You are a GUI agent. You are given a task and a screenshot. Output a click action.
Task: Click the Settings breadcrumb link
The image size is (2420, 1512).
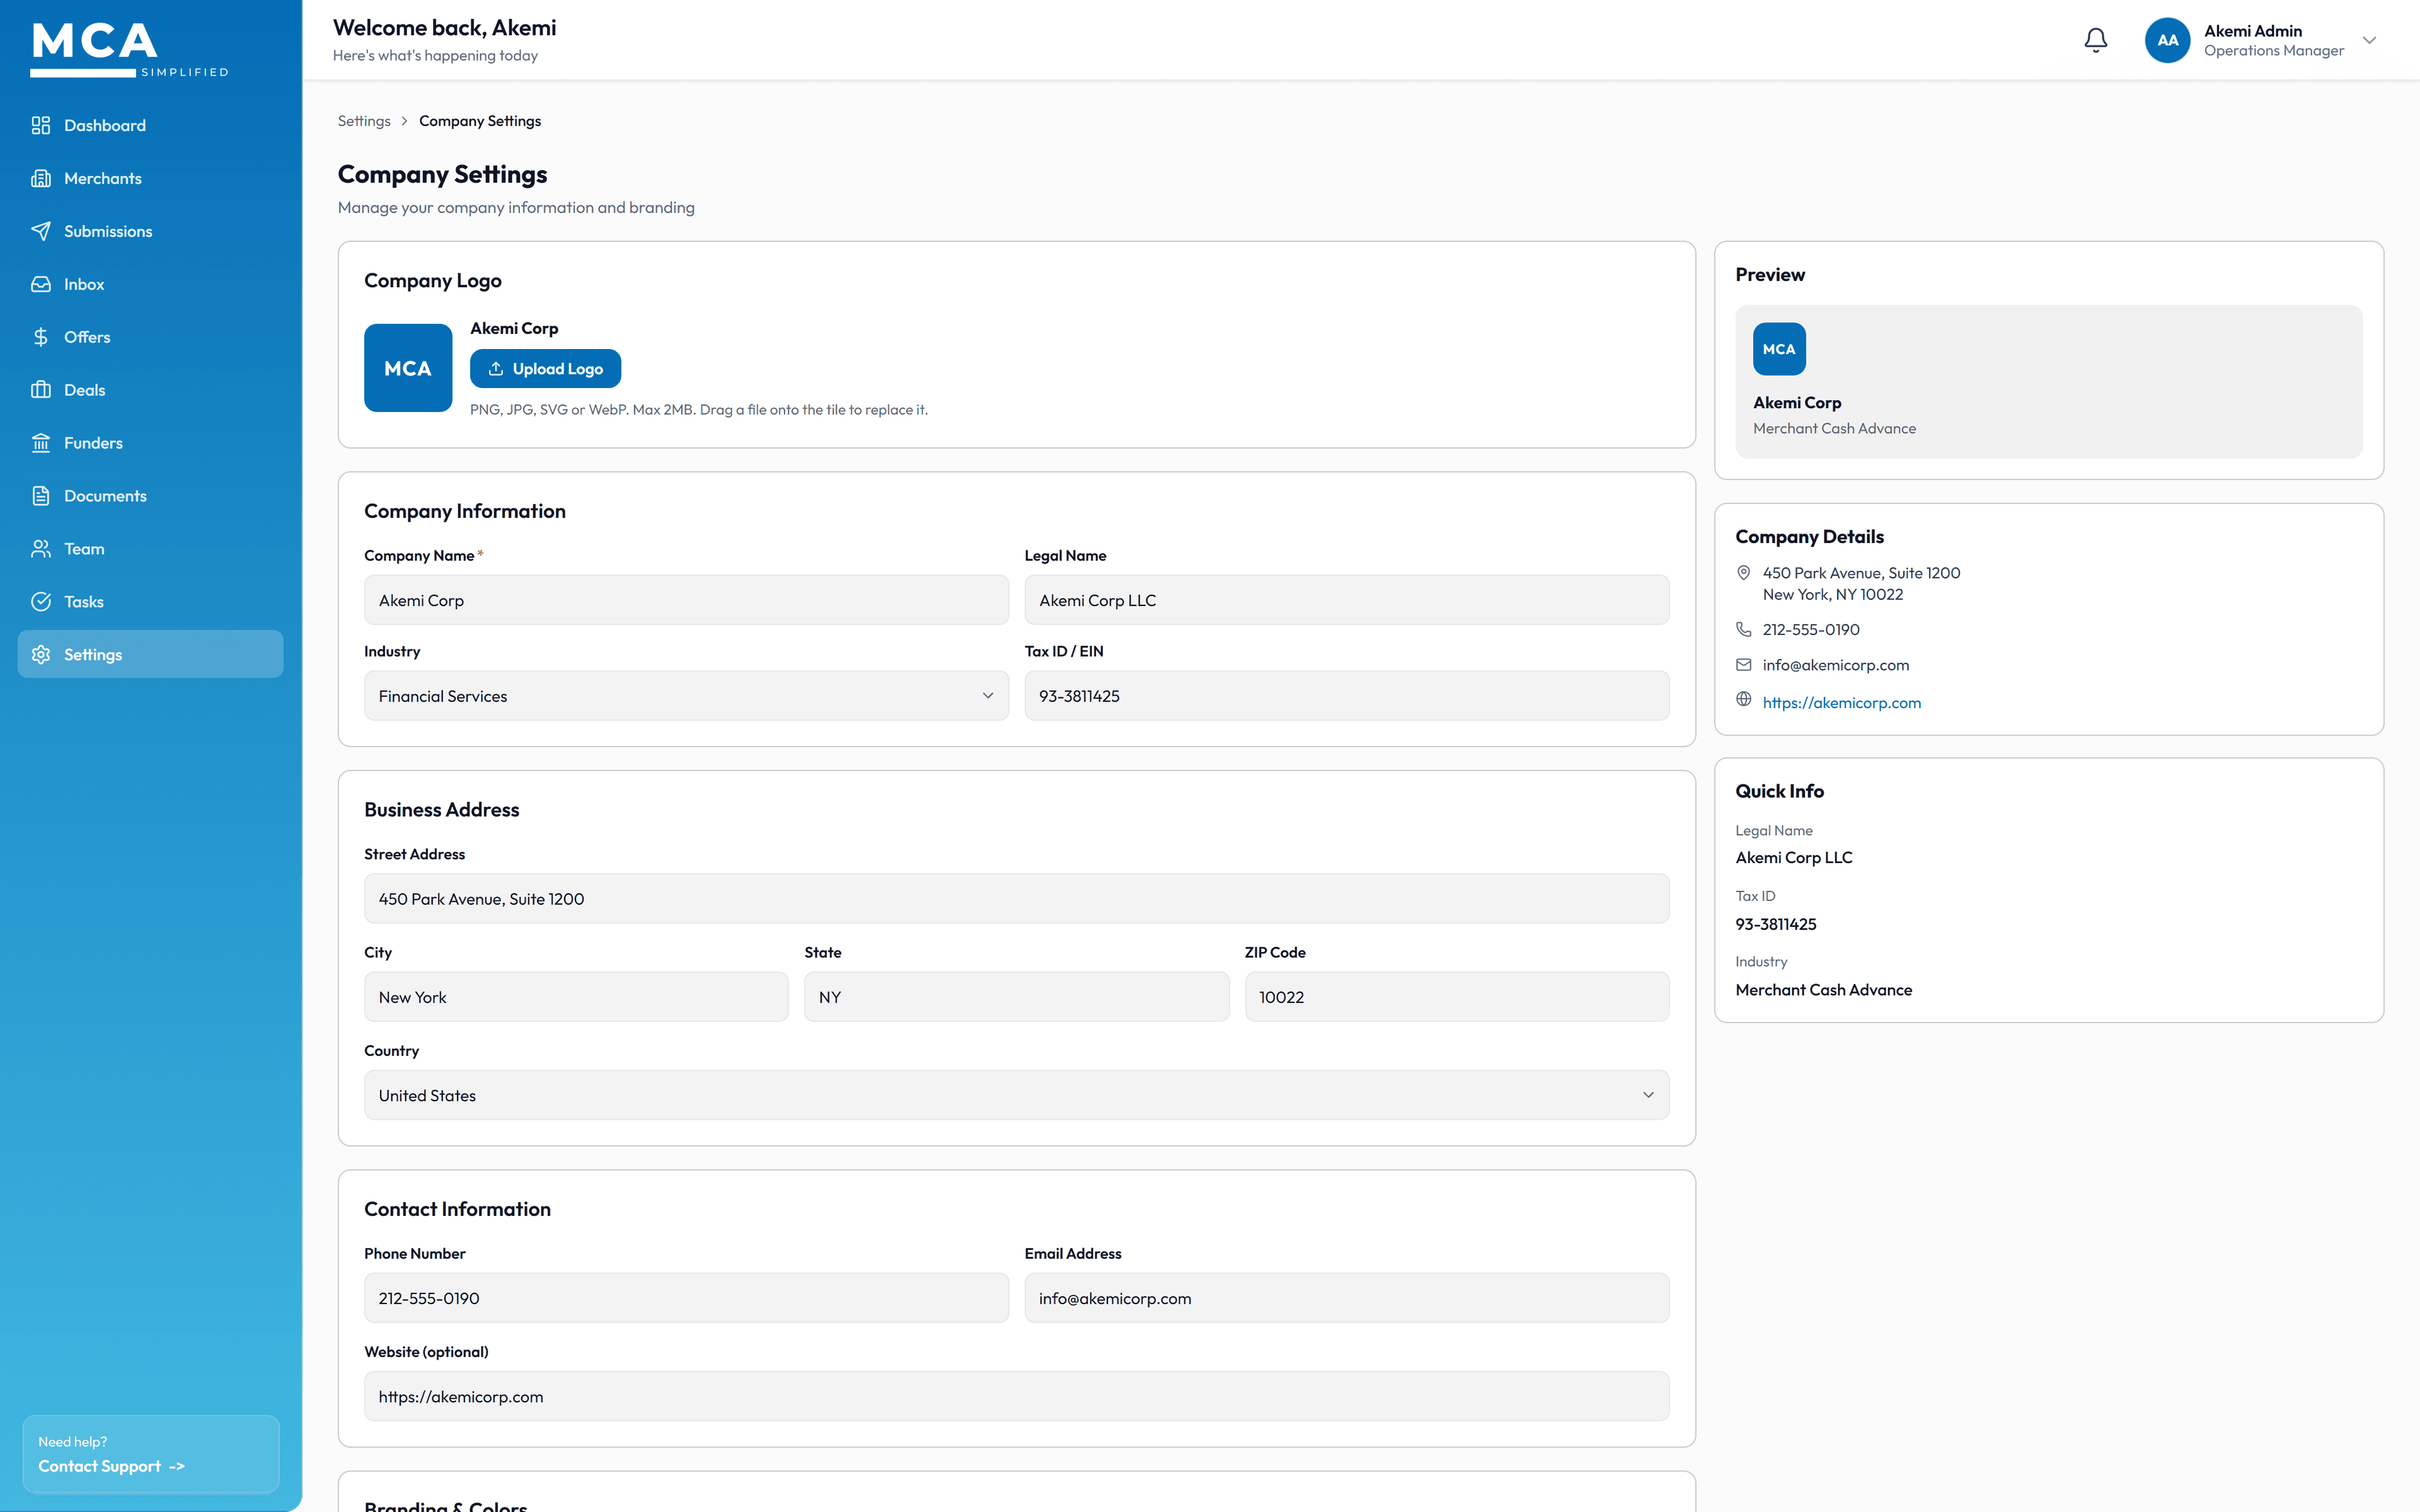point(364,121)
